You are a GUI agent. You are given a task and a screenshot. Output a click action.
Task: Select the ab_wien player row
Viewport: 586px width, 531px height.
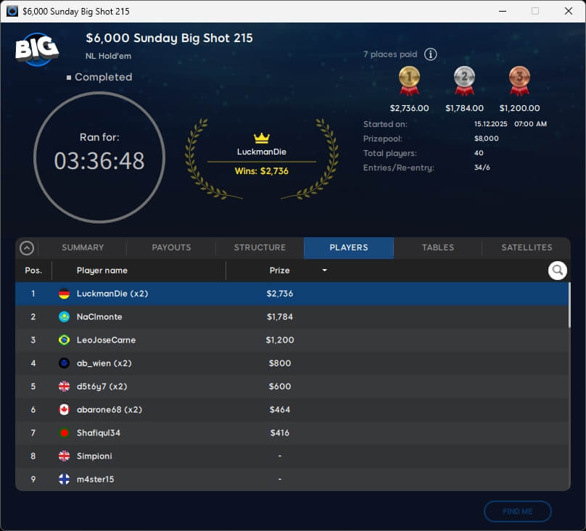pos(290,363)
